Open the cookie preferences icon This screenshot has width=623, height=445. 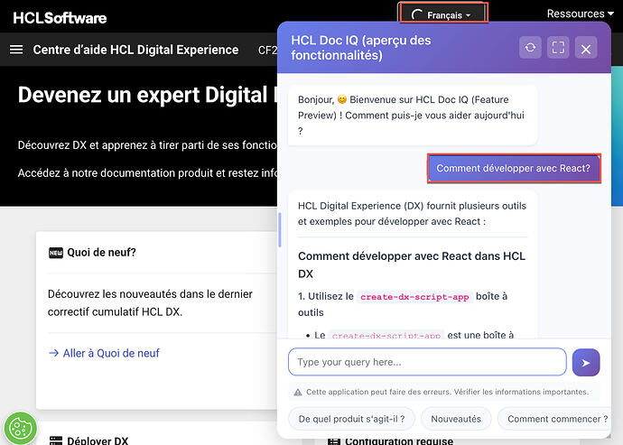coord(20,429)
